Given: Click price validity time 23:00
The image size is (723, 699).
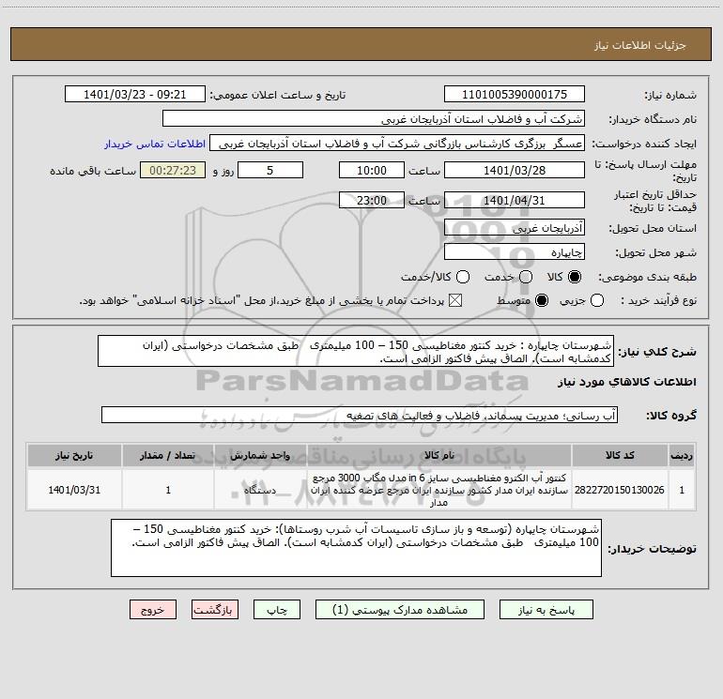Looking at the screenshot, I should (x=372, y=200).
